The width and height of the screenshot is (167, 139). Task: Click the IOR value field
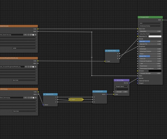150,64
